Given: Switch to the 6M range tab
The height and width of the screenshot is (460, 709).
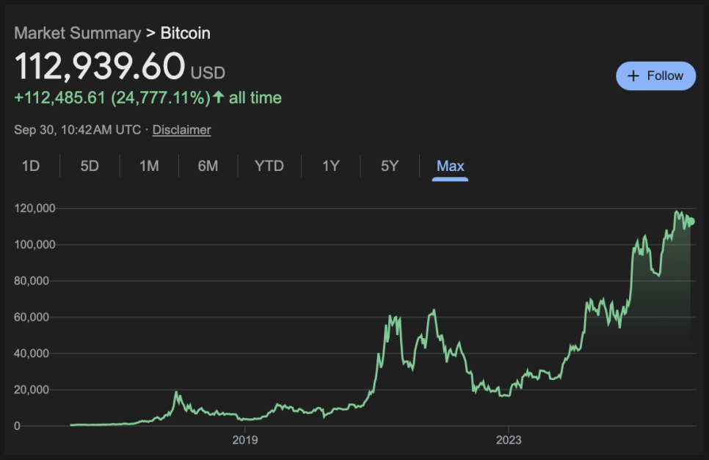Looking at the screenshot, I should [x=208, y=166].
